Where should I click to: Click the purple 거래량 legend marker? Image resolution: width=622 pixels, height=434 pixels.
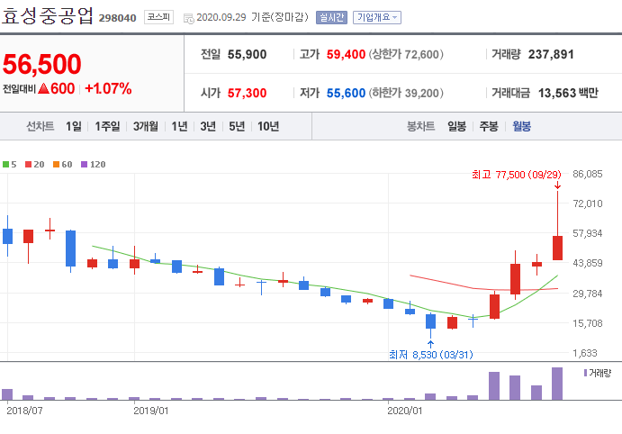[x=585, y=373]
